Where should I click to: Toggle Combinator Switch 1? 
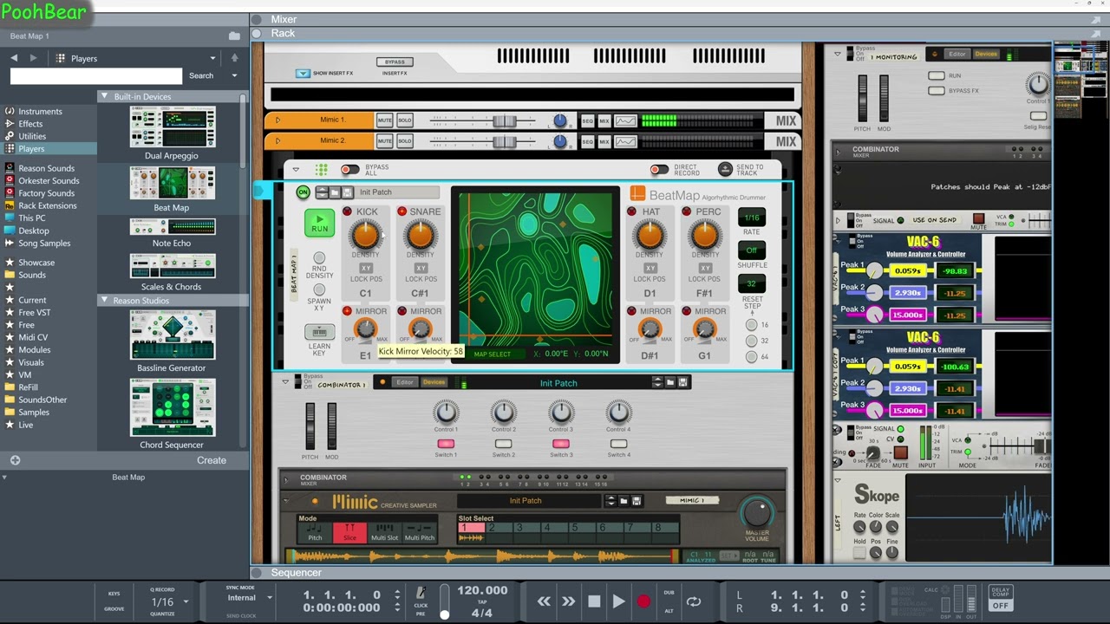(x=446, y=444)
